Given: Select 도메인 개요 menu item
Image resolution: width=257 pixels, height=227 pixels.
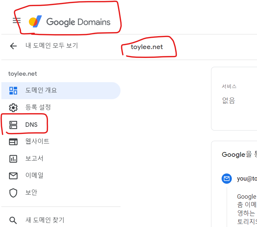Looking at the screenshot, I should [x=61, y=91].
